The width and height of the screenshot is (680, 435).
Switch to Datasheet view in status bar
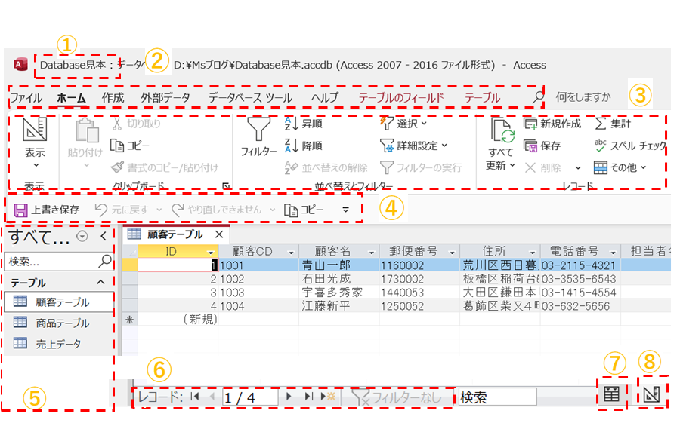[x=613, y=394]
